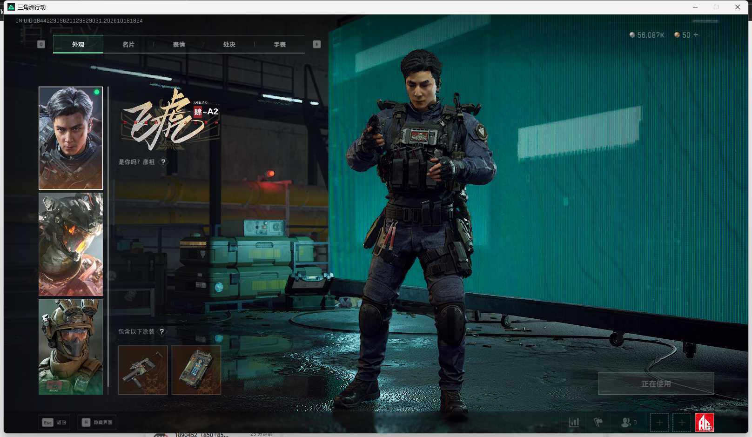Preview the handheld device finish tile
Viewport: 752px width, 437px height.
[x=196, y=370]
